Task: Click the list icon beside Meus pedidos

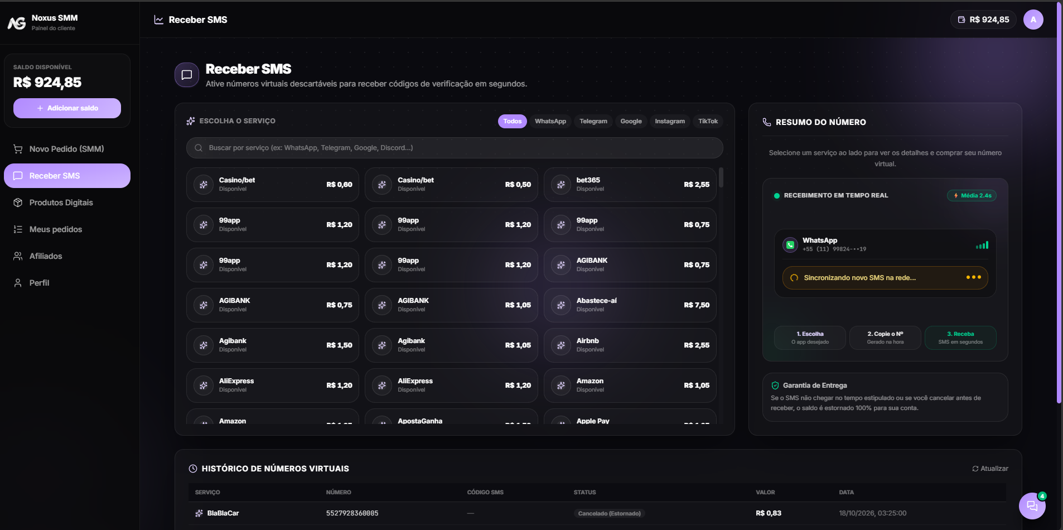Action: click(18, 229)
